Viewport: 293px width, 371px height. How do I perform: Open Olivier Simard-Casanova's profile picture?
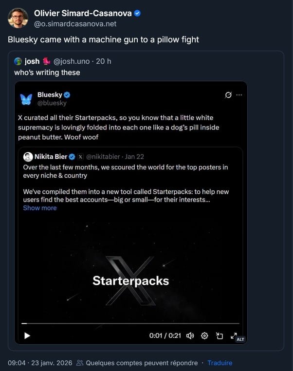[18, 19]
